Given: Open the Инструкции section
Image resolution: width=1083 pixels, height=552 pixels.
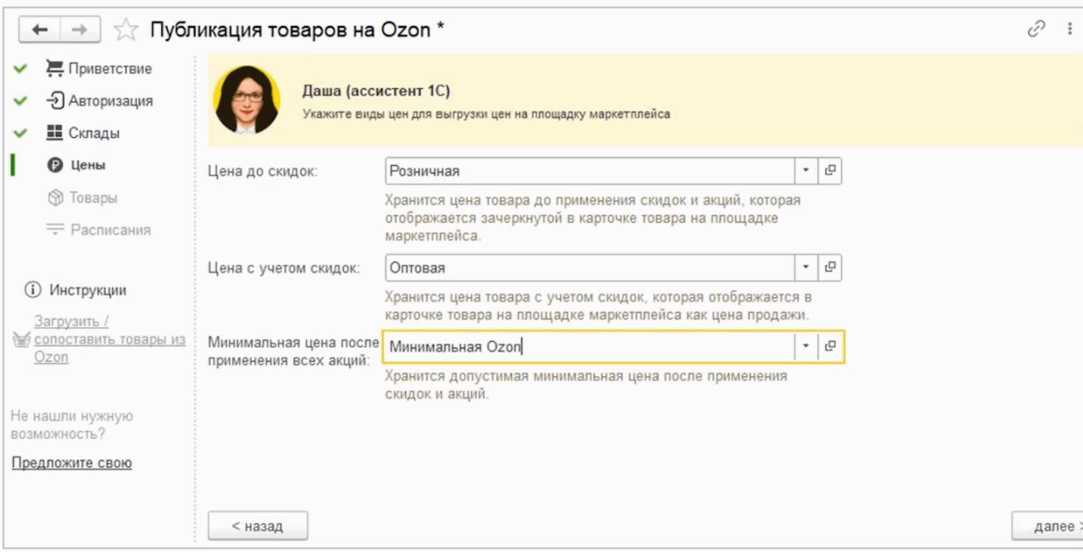Looking at the screenshot, I should click(87, 290).
